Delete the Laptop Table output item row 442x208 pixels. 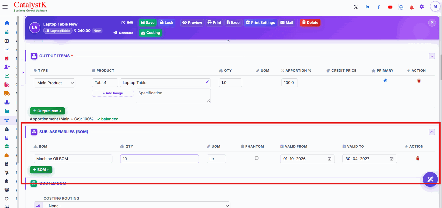pos(419,81)
